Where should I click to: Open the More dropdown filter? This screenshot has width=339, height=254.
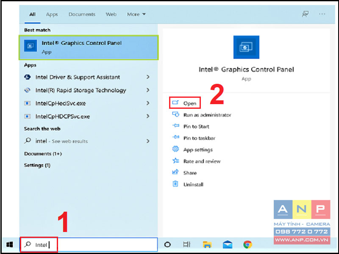coord(136,14)
